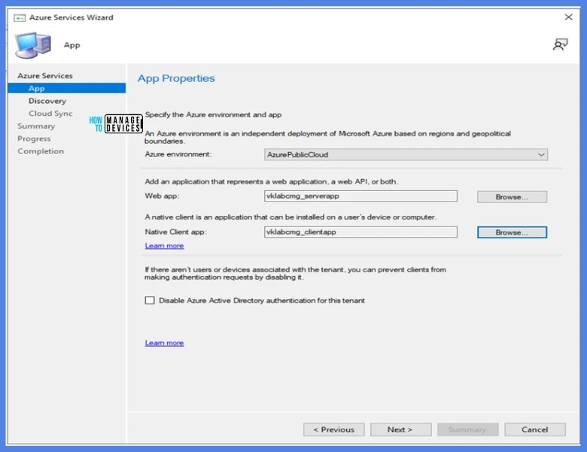Close the Azure Services Wizard window
The image size is (587, 452).
click(568, 17)
